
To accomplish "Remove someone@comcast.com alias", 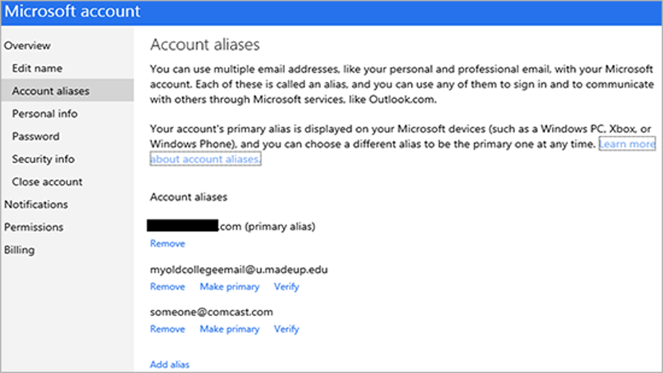I will 167,329.
